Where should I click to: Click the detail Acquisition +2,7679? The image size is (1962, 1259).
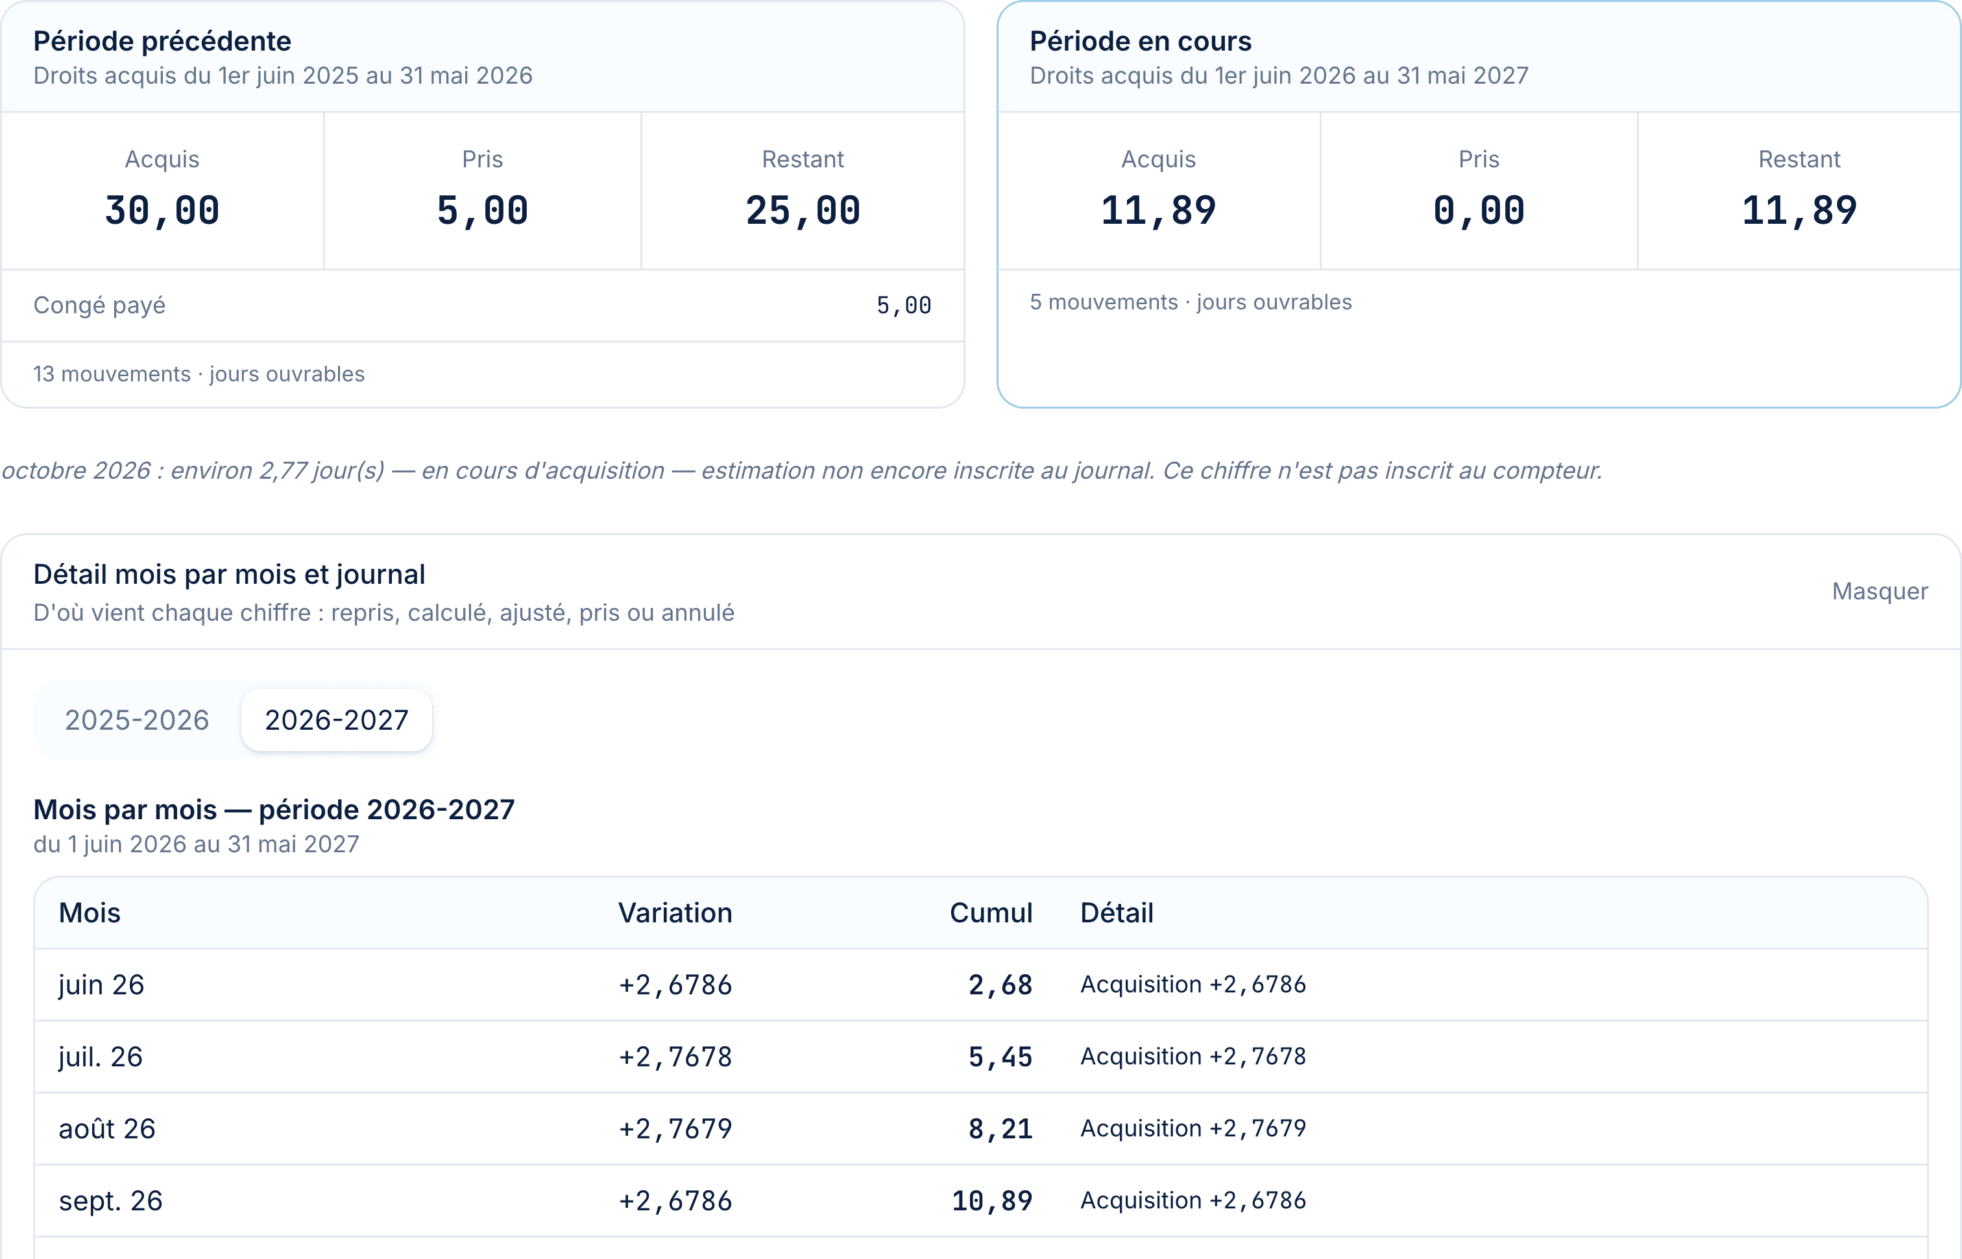coord(1193,1129)
